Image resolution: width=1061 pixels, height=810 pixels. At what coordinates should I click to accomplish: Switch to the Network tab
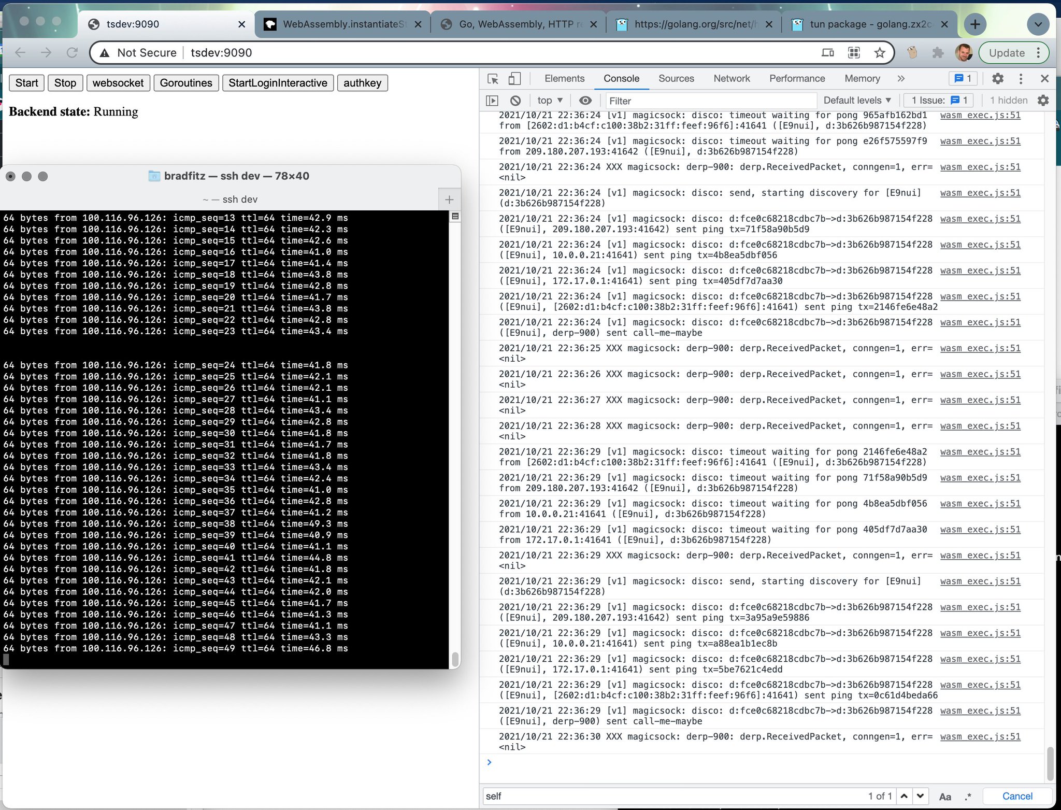731,79
